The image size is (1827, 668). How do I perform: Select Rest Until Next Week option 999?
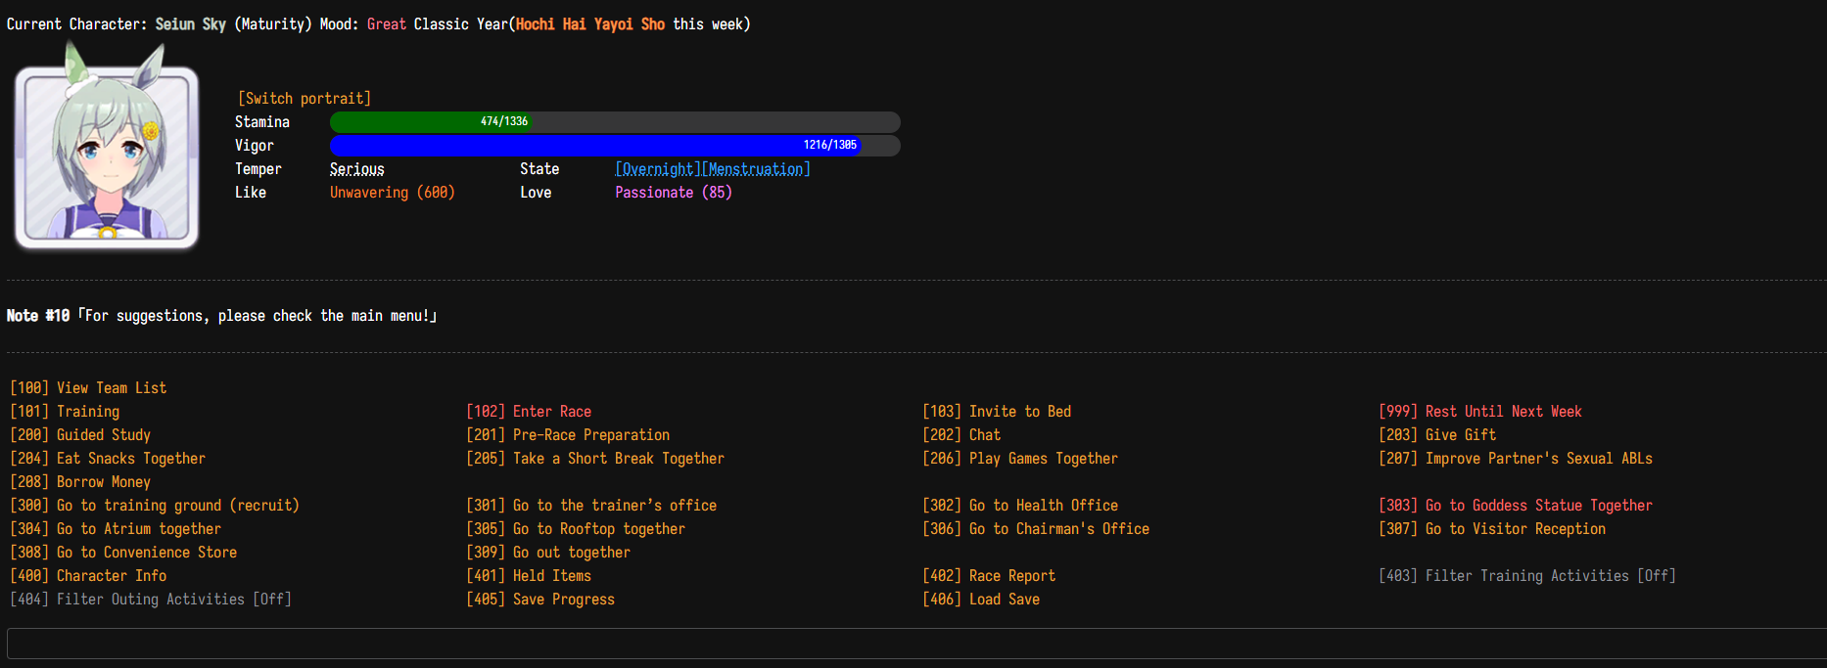pos(1480,412)
